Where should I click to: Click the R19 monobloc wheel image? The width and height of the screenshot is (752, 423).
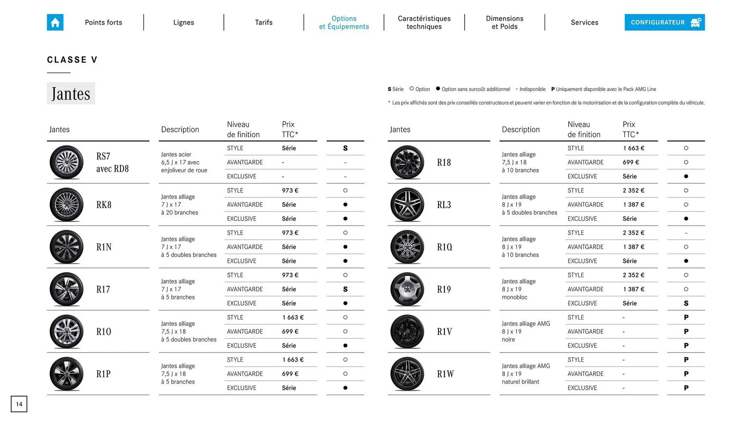pos(407,289)
